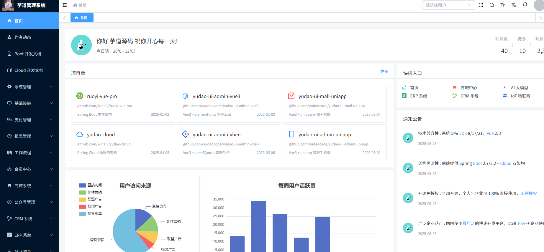This screenshot has width=544, height=252.
Task: Click the 视频广告 red legend swatch
Action: click(x=82, y=206)
